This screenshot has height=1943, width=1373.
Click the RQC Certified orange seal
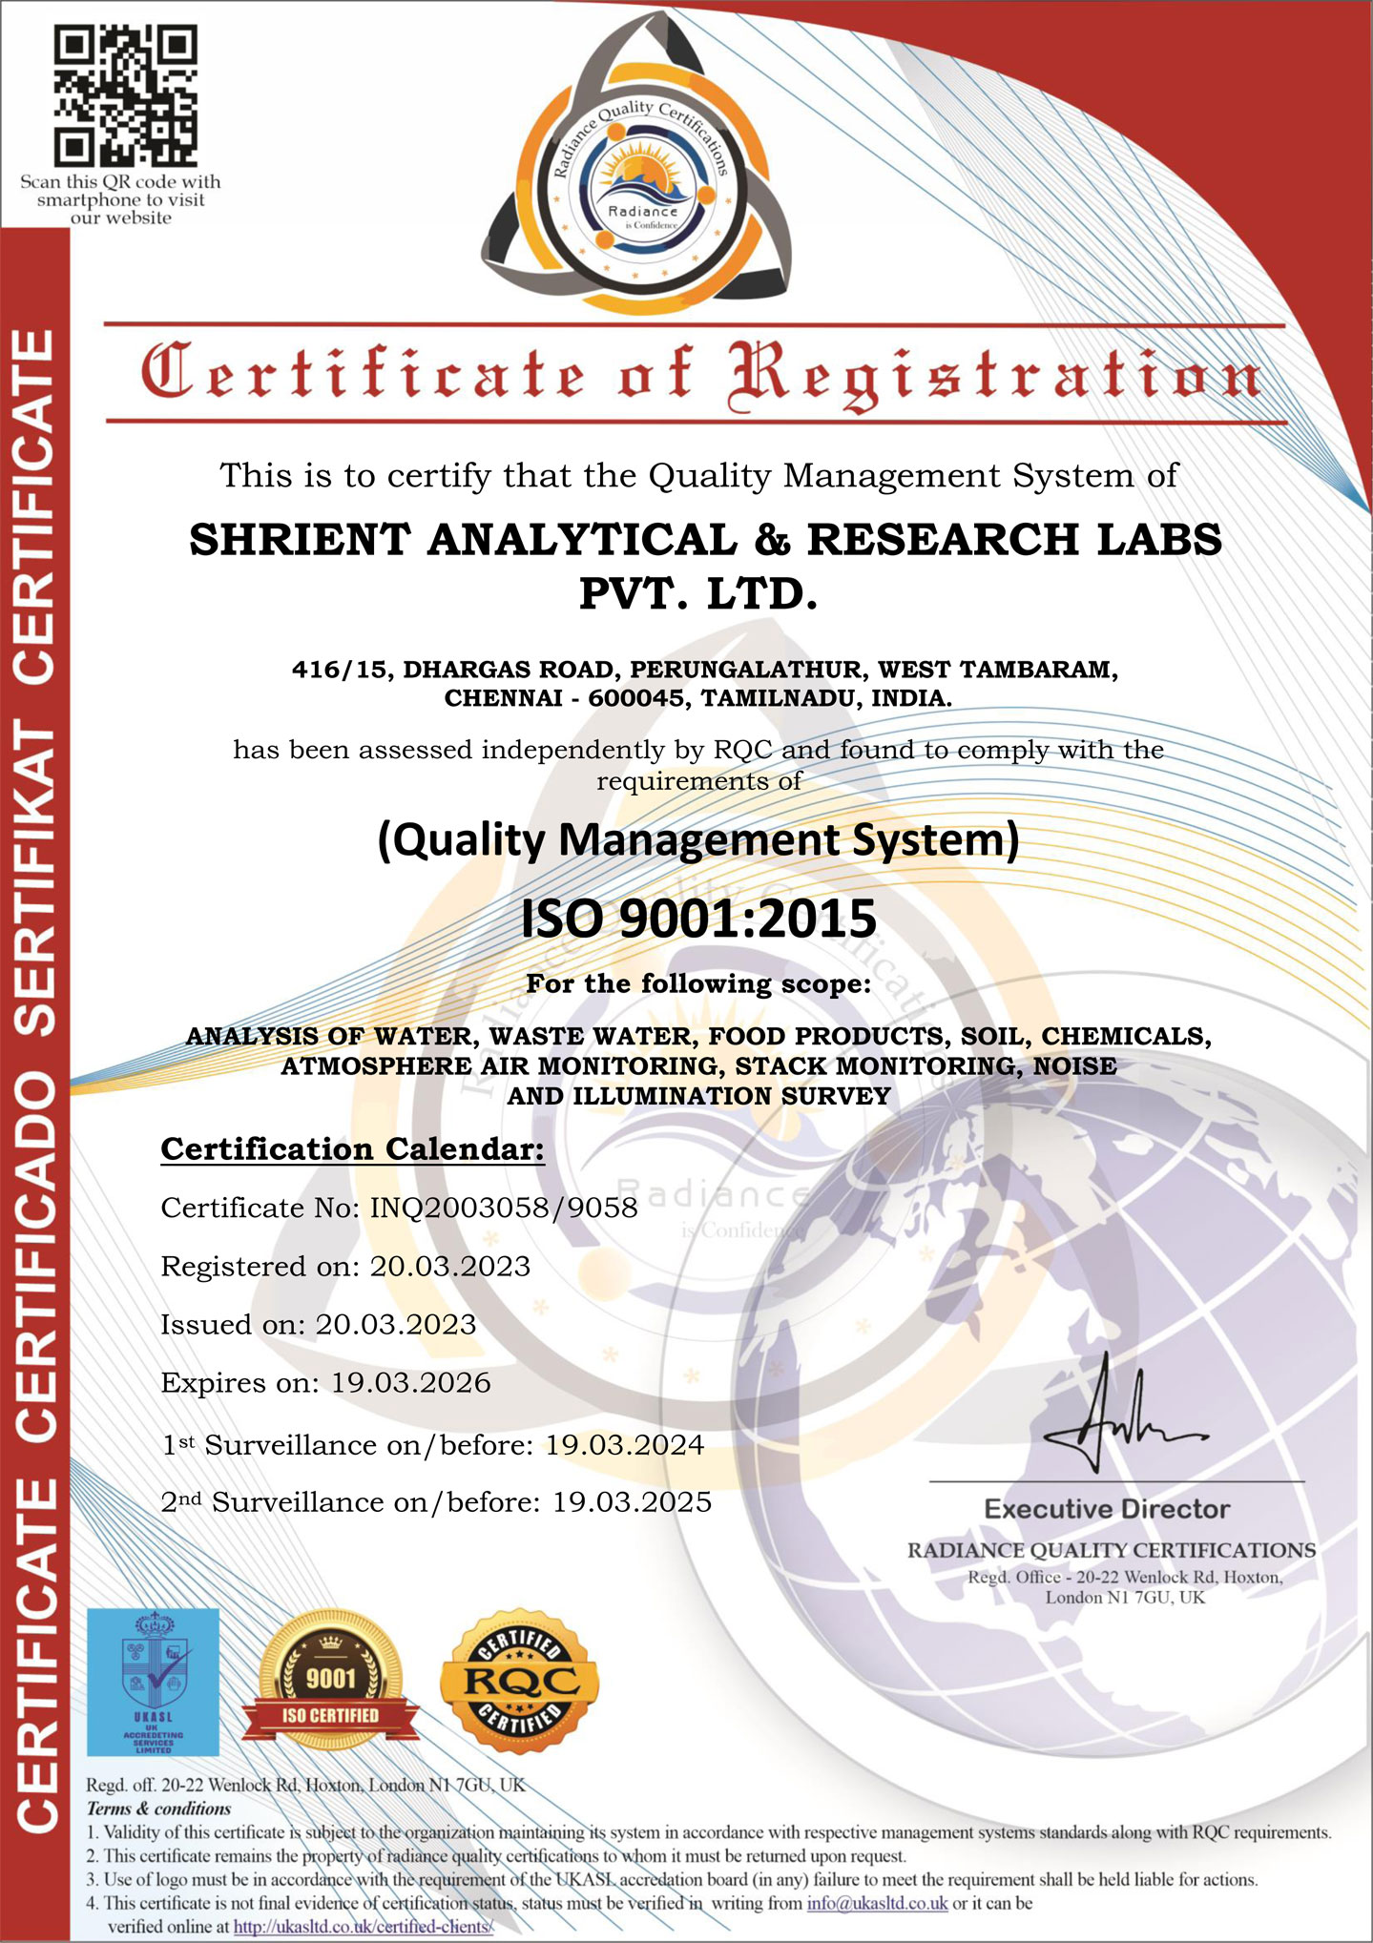point(521,1682)
